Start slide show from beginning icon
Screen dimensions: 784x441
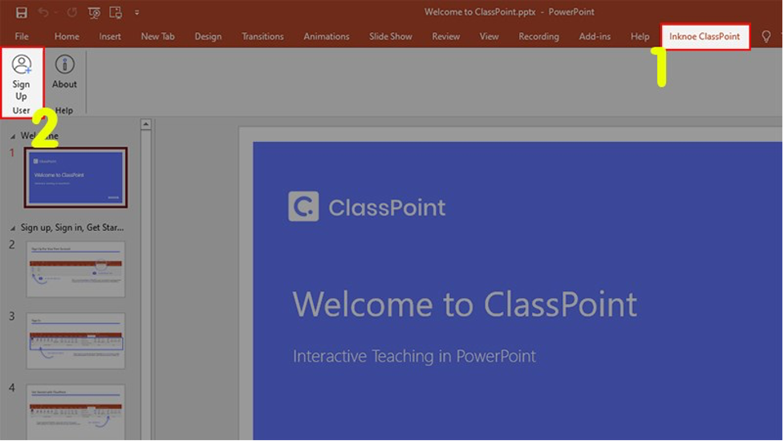click(x=95, y=13)
